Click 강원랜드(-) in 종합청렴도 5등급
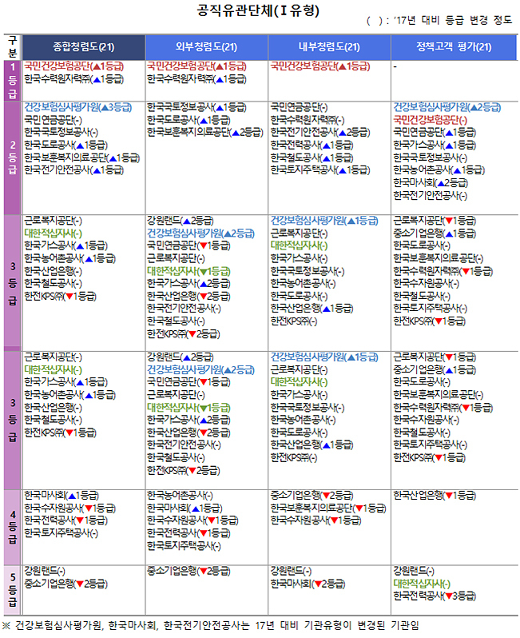The width and height of the screenshot is (520, 638). 45,572
